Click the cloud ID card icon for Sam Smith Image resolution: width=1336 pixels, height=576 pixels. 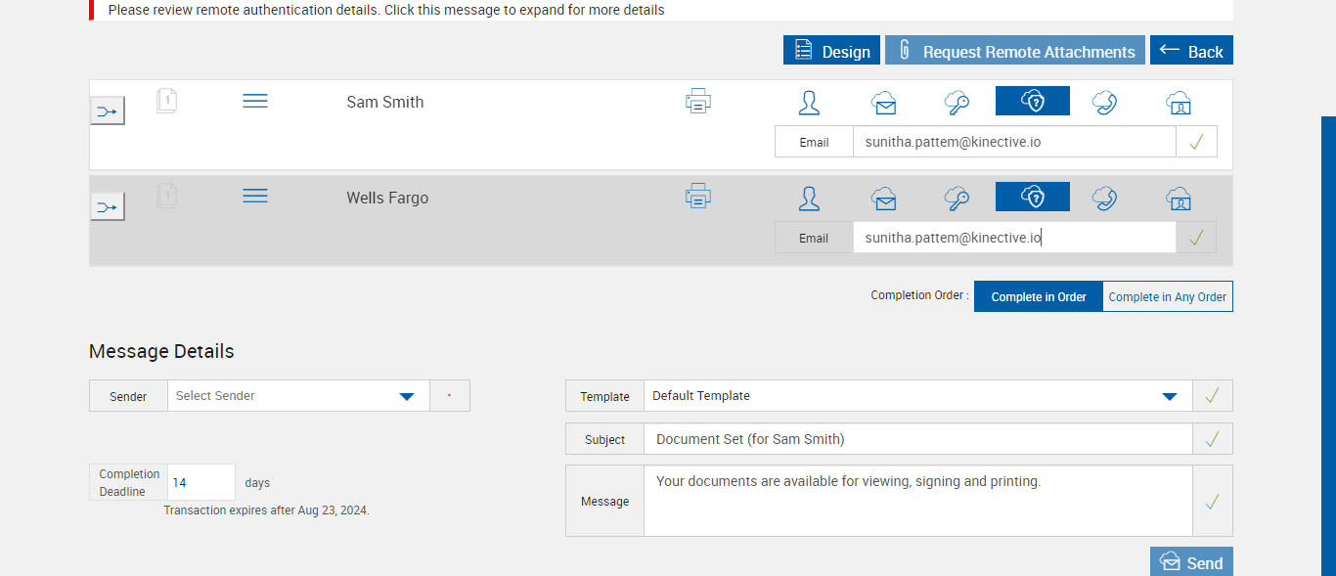[x=1178, y=103]
